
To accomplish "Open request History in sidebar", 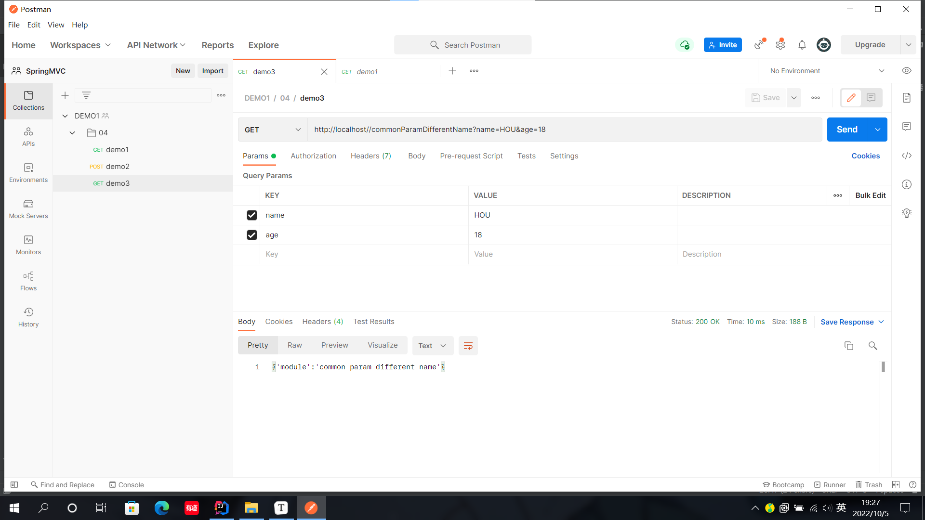I will tap(28, 317).
